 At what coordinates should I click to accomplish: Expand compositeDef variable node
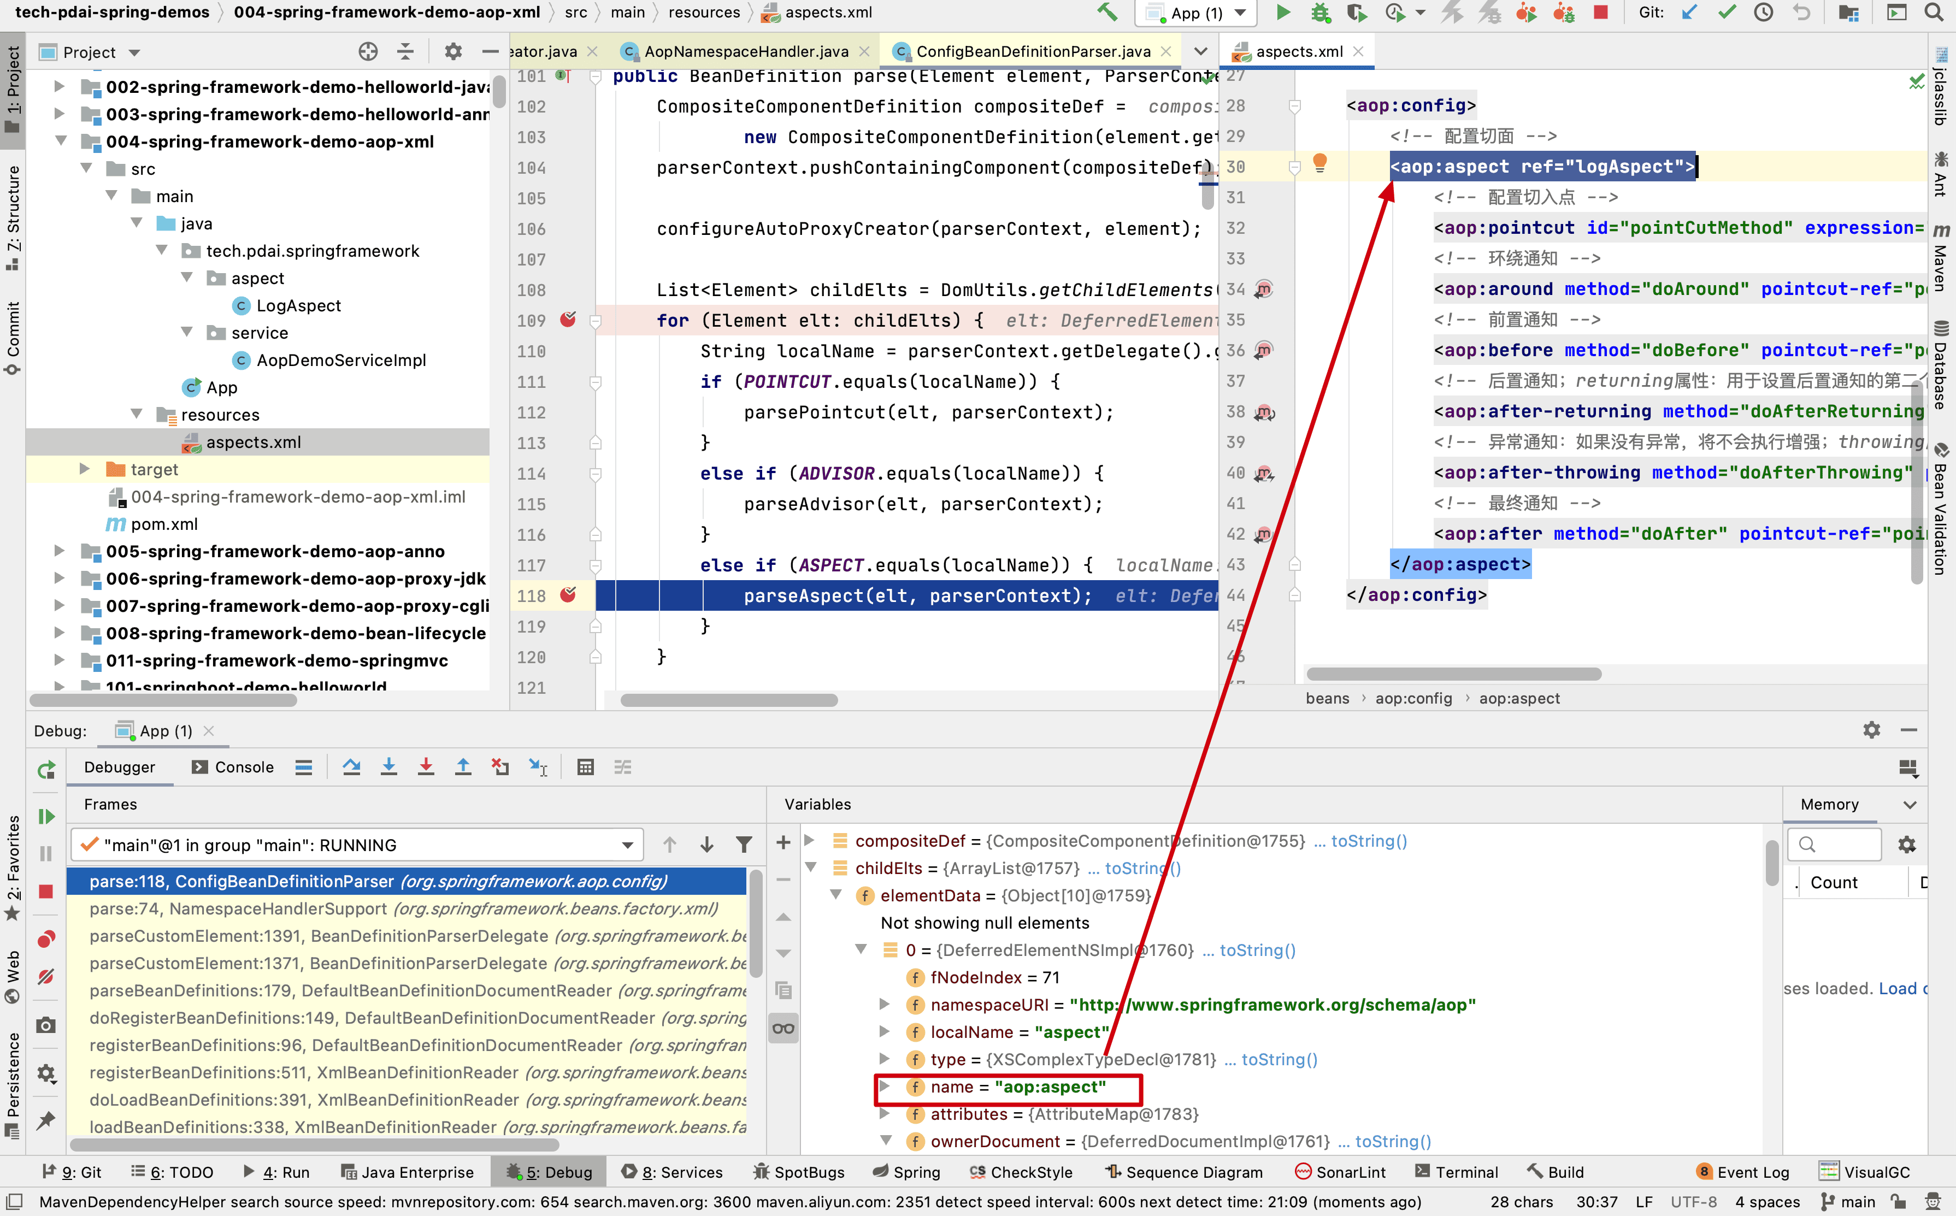pyautogui.click(x=811, y=840)
